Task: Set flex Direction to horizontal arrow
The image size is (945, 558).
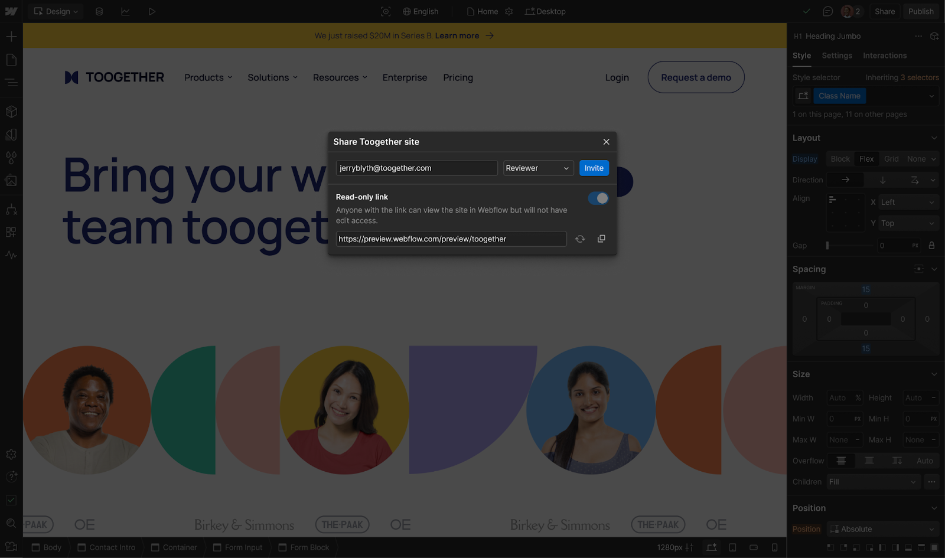Action: 845,180
